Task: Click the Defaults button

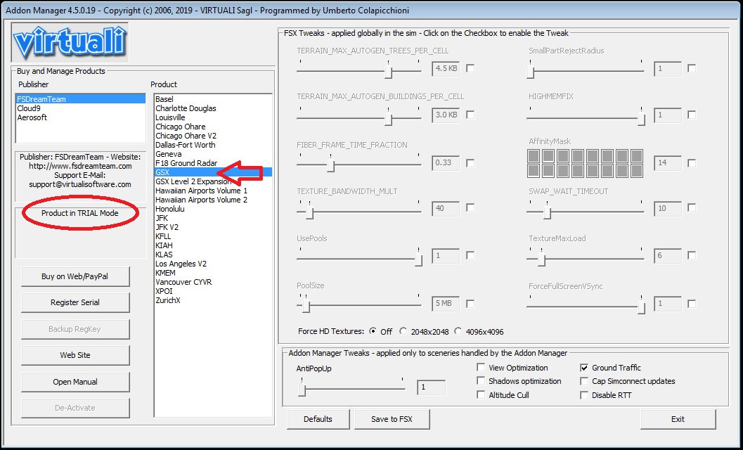Action: [x=318, y=419]
